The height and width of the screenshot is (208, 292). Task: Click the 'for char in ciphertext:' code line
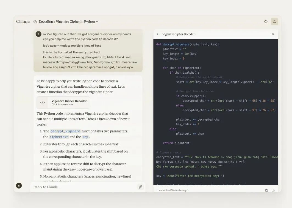click(182, 68)
